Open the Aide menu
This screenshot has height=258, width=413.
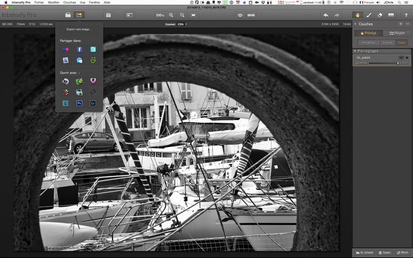pos(107,2)
